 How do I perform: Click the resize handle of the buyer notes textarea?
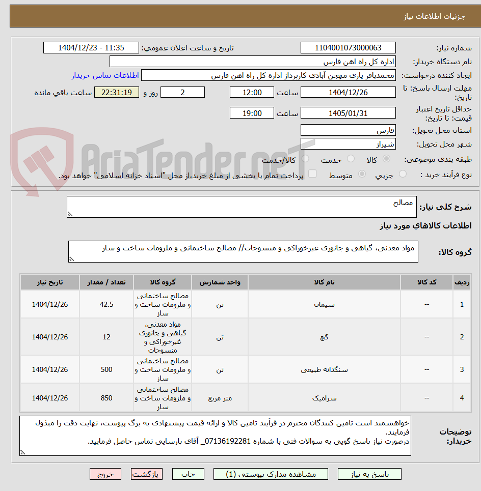(22, 452)
